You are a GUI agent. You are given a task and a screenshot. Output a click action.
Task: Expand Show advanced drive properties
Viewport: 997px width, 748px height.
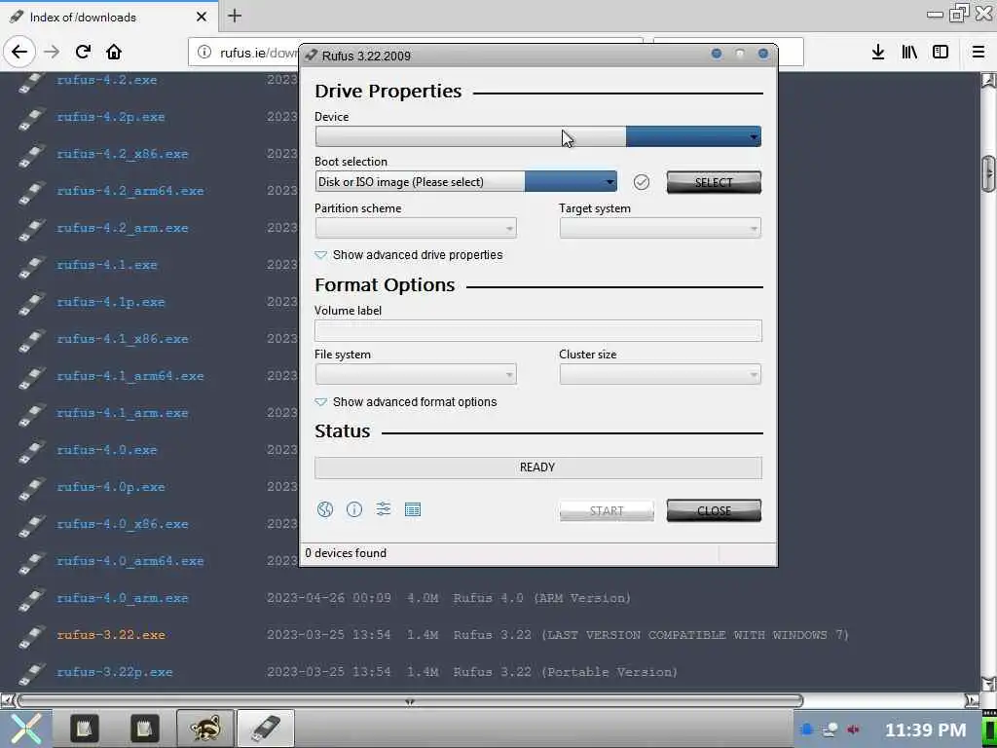click(409, 255)
